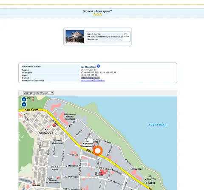Click the 'Телефон' label
The height and width of the screenshot is (190, 204).
[x=27, y=73]
